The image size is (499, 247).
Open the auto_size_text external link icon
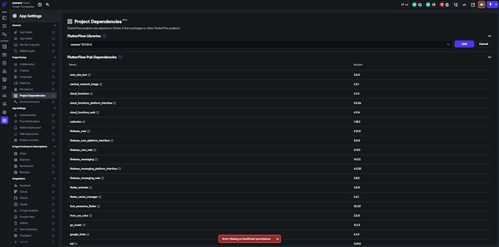89,75
